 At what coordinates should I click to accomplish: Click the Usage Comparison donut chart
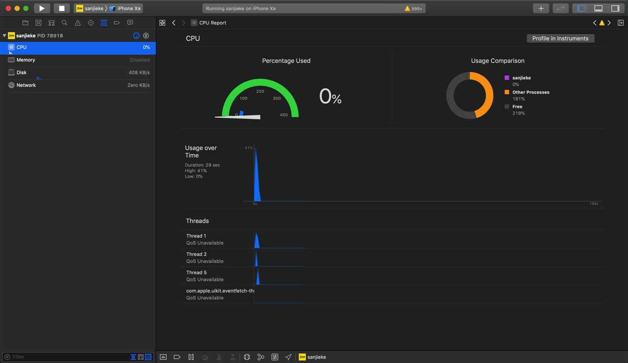[x=470, y=95]
